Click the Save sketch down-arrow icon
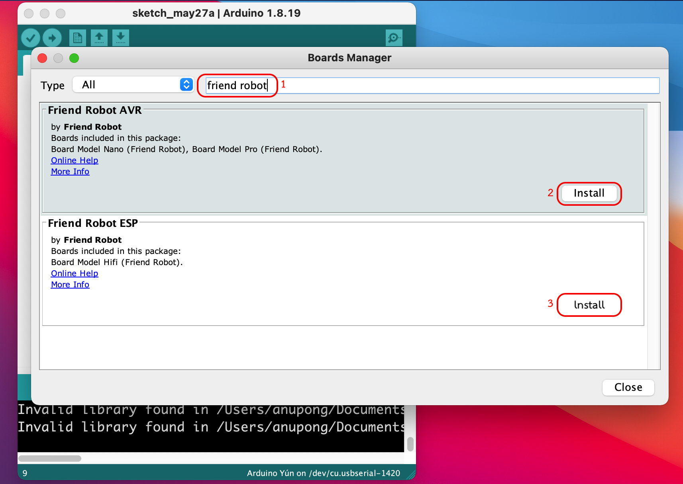683x484 pixels. point(121,38)
